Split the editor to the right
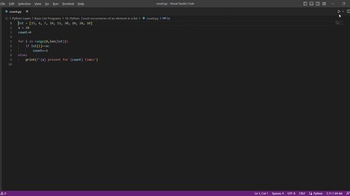 348,11
